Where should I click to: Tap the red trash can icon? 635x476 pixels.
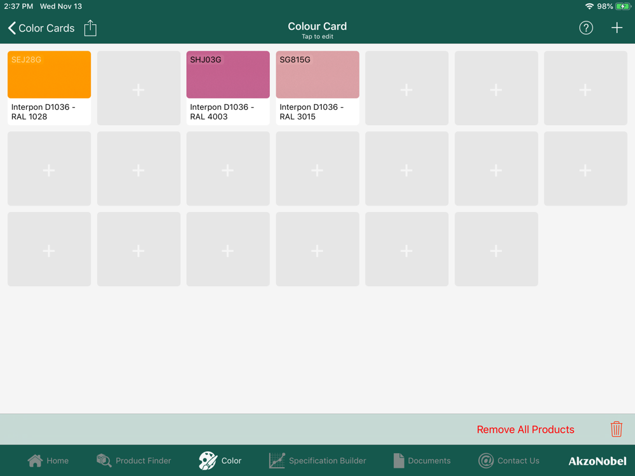616,429
